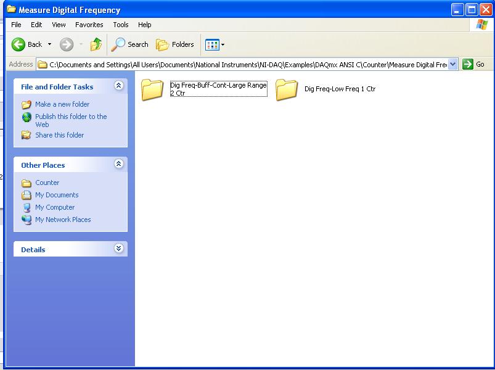The image size is (495, 370).
Task: Click the Up one level folder icon
Action: click(x=96, y=44)
